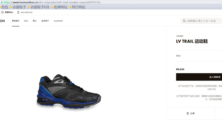The width and height of the screenshot is (222, 123).
Task: Click the louisvuitton.cn URL in address bar
Action: pos(52,2)
